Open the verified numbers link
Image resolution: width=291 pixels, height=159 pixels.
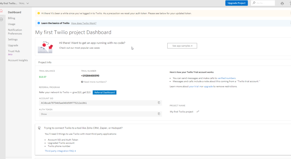tap(226, 78)
